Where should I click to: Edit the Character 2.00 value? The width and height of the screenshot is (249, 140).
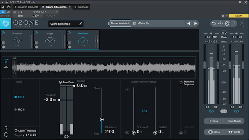pyautogui.click(x=109, y=132)
